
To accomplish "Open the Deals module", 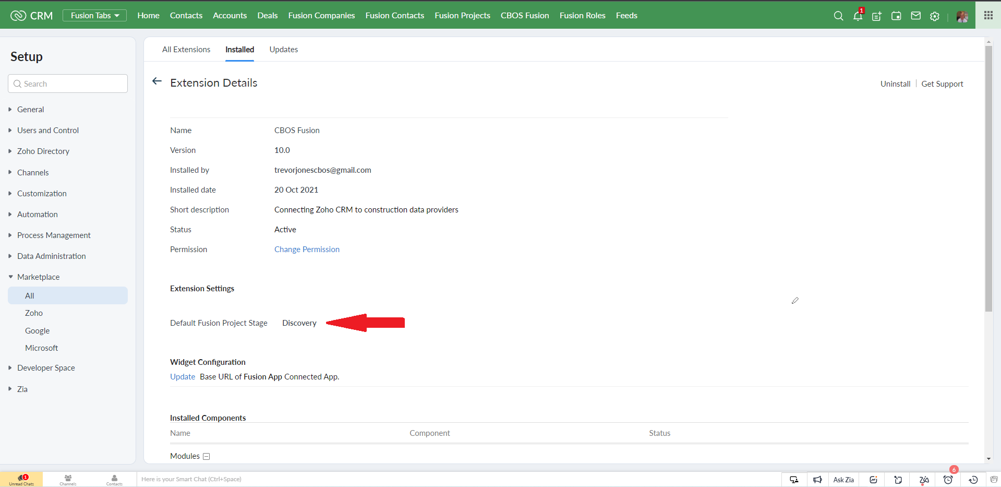I will pyautogui.click(x=268, y=16).
